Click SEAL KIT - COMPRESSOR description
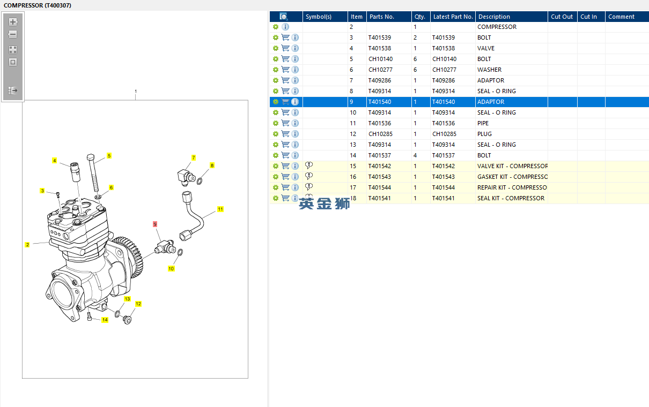Screen dimensions: 649x407 point(511,198)
